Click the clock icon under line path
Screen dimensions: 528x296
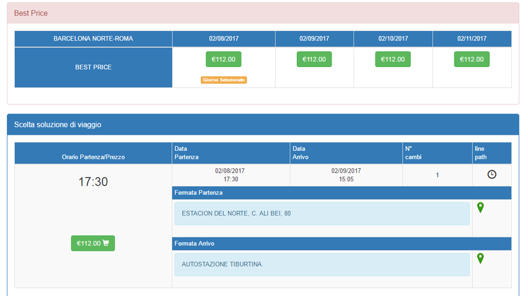pos(492,175)
